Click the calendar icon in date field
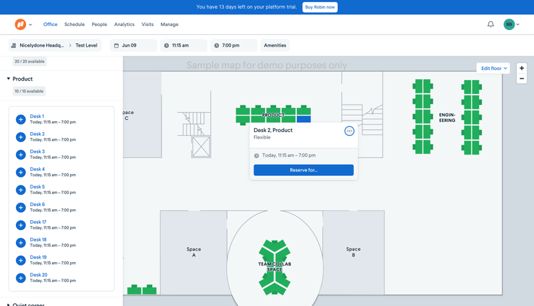This screenshot has height=306, width=534. pos(116,45)
